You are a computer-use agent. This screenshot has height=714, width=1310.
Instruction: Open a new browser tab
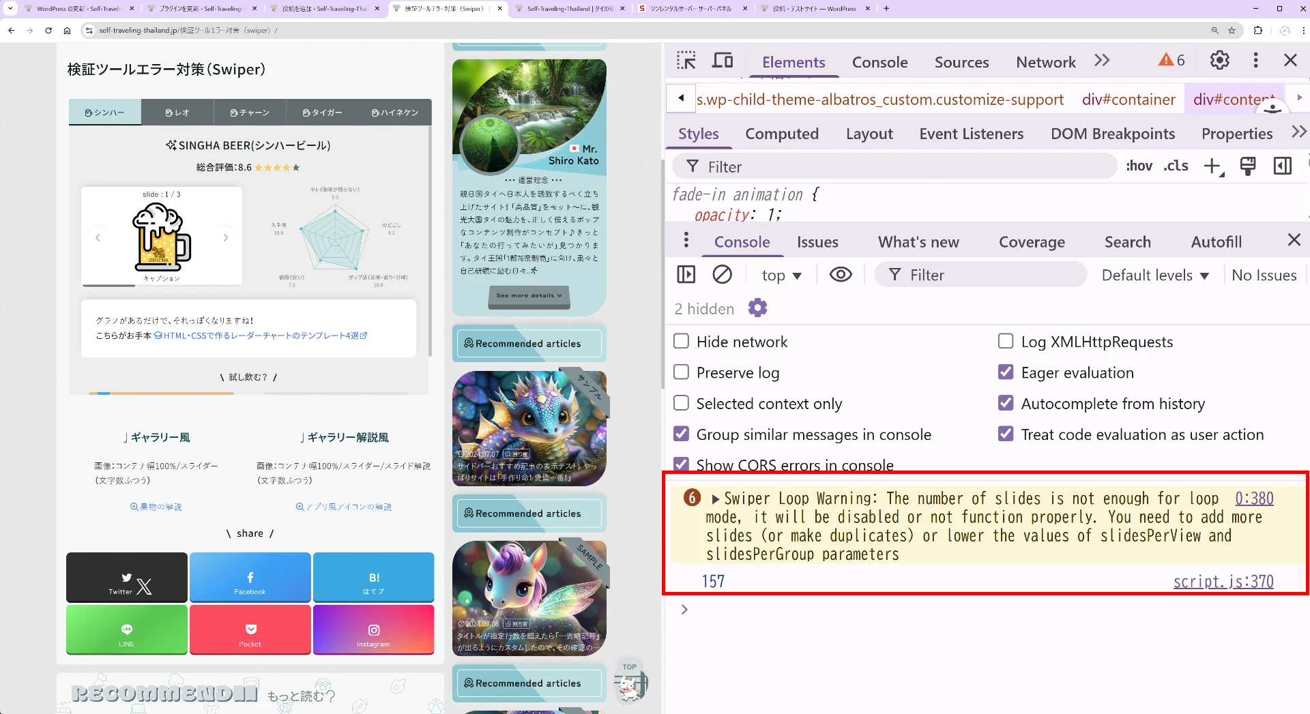tap(886, 8)
